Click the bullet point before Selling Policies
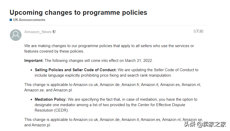 coord(32,70)
